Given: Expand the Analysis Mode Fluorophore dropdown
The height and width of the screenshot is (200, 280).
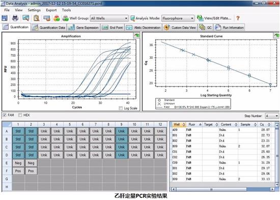Looking at the screenshot, I should [x=178, y=18].
